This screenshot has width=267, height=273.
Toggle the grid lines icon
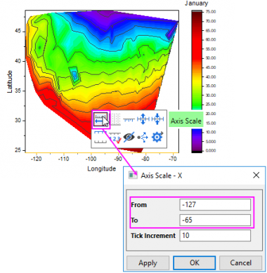click(x=115, y=119)
